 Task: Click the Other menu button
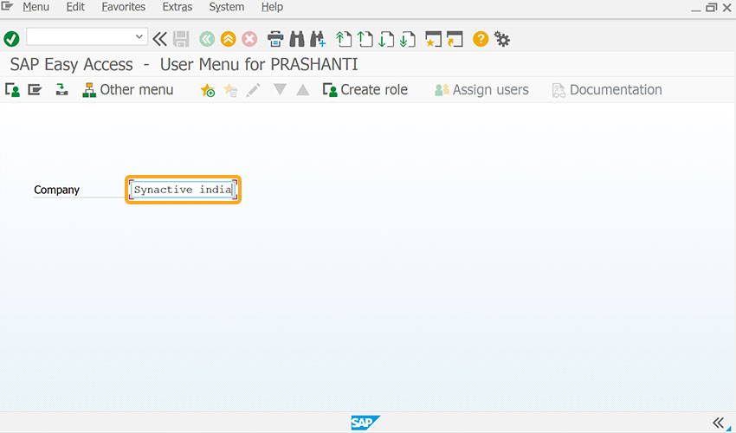[127, 90]
